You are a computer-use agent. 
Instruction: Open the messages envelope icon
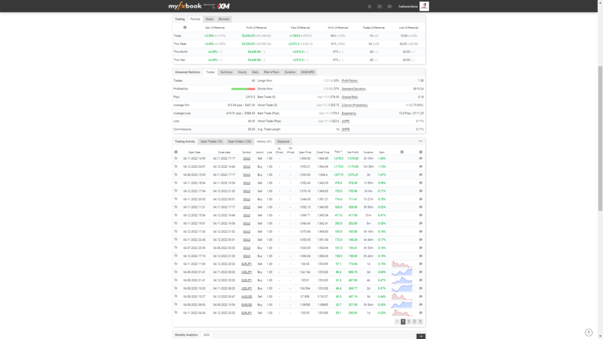(x=379, y=6)
